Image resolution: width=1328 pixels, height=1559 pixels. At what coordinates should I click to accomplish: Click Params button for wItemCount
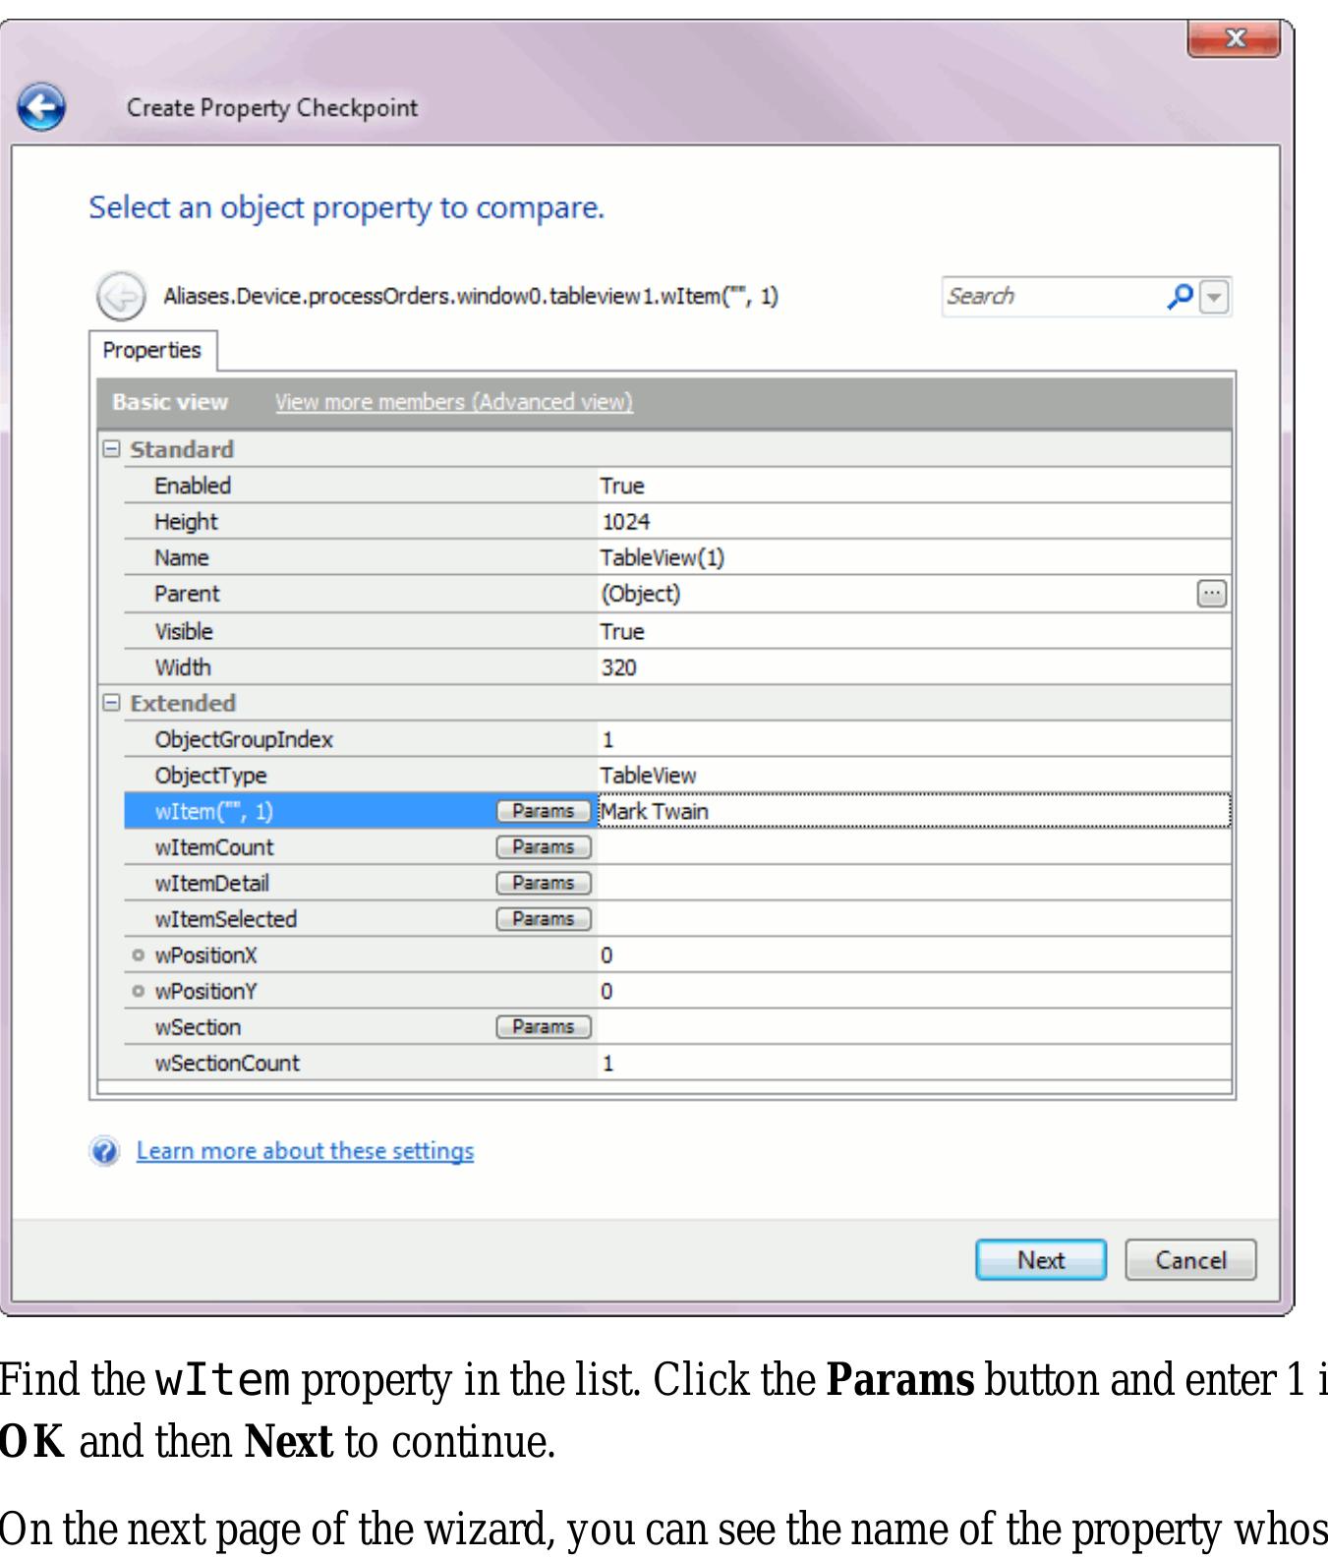tap(544, 847)
